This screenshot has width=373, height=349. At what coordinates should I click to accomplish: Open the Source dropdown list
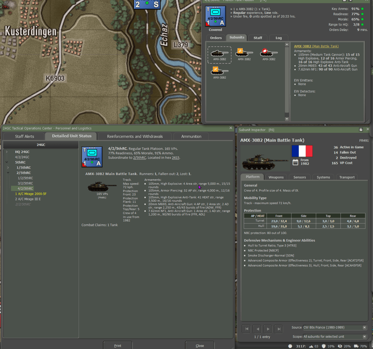364,327
